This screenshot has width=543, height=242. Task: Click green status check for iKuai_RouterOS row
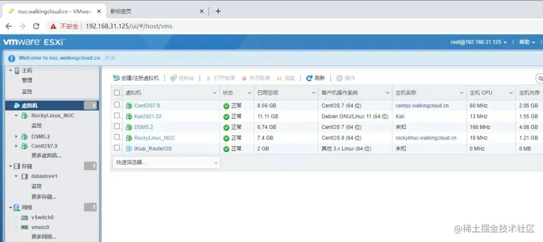(x=226, y=149)
